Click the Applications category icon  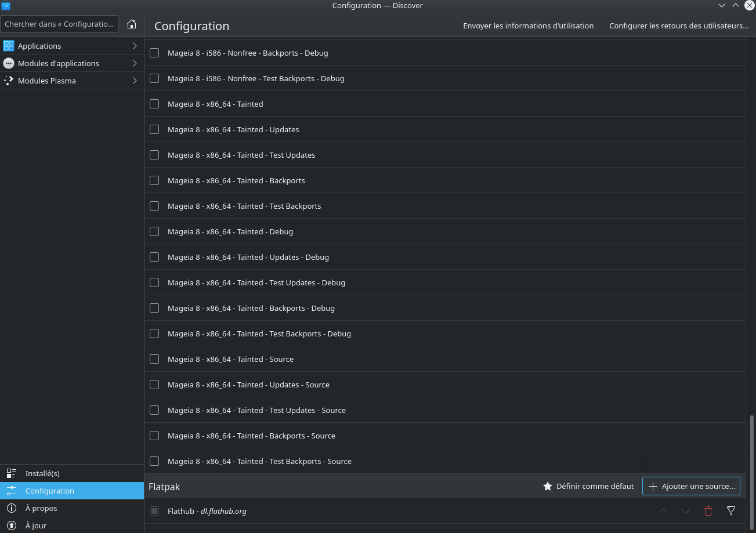9,46
